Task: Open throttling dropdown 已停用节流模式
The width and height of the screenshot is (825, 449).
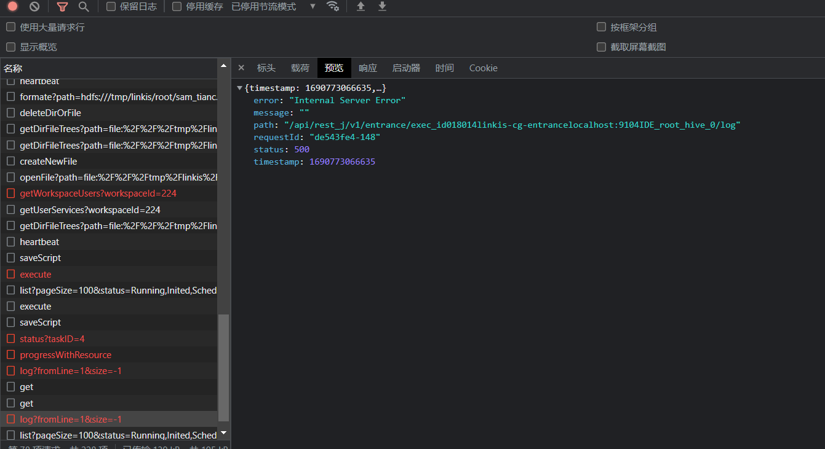Action: (274, 7)
